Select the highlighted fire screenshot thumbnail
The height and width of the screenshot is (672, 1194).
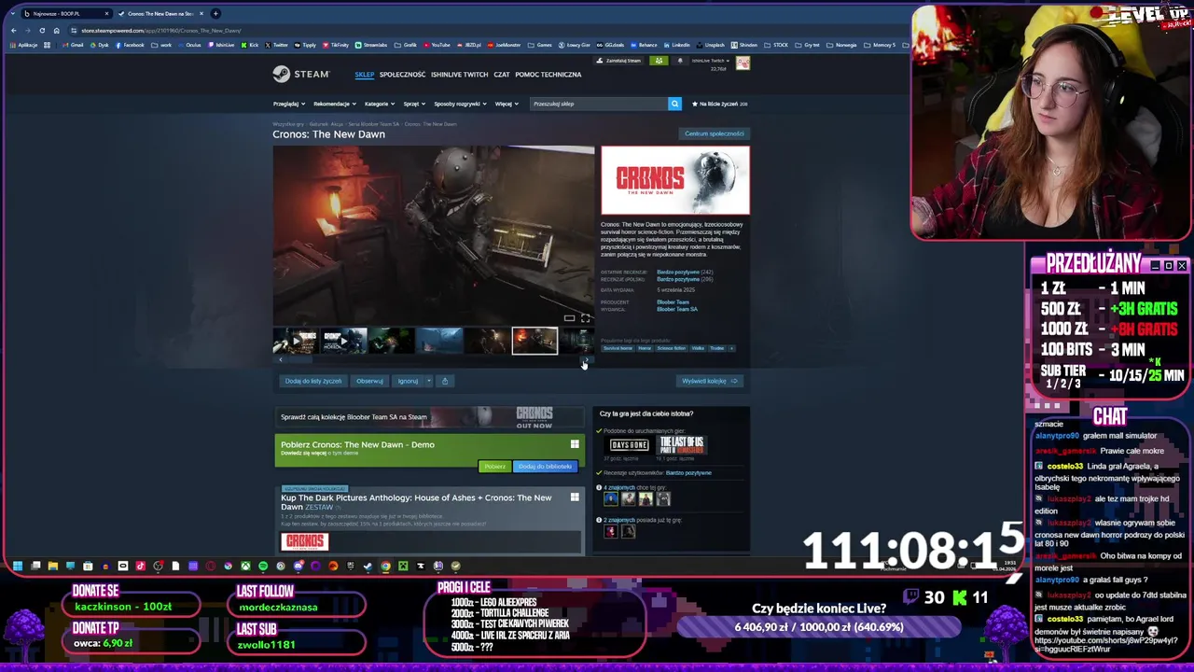535,341
